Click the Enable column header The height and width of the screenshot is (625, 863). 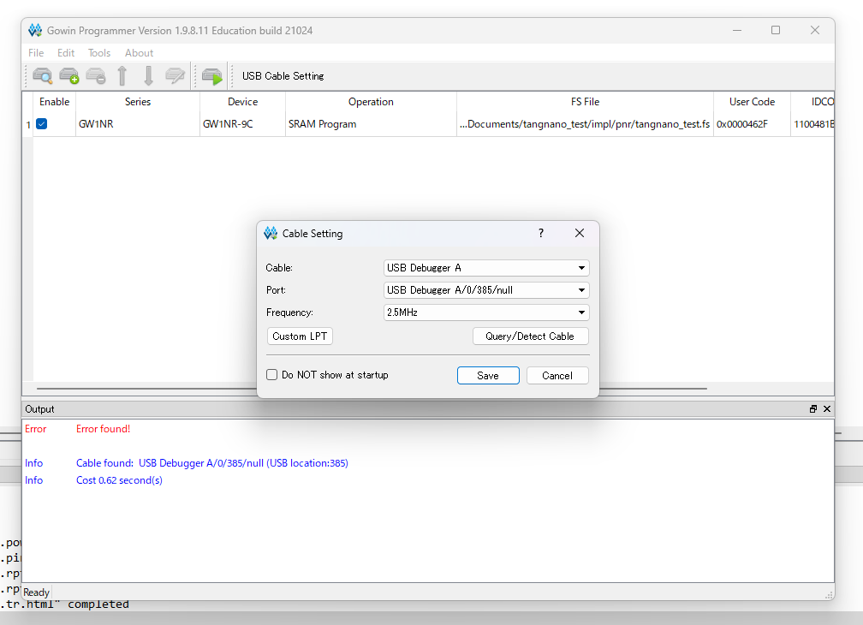(55, 102)
